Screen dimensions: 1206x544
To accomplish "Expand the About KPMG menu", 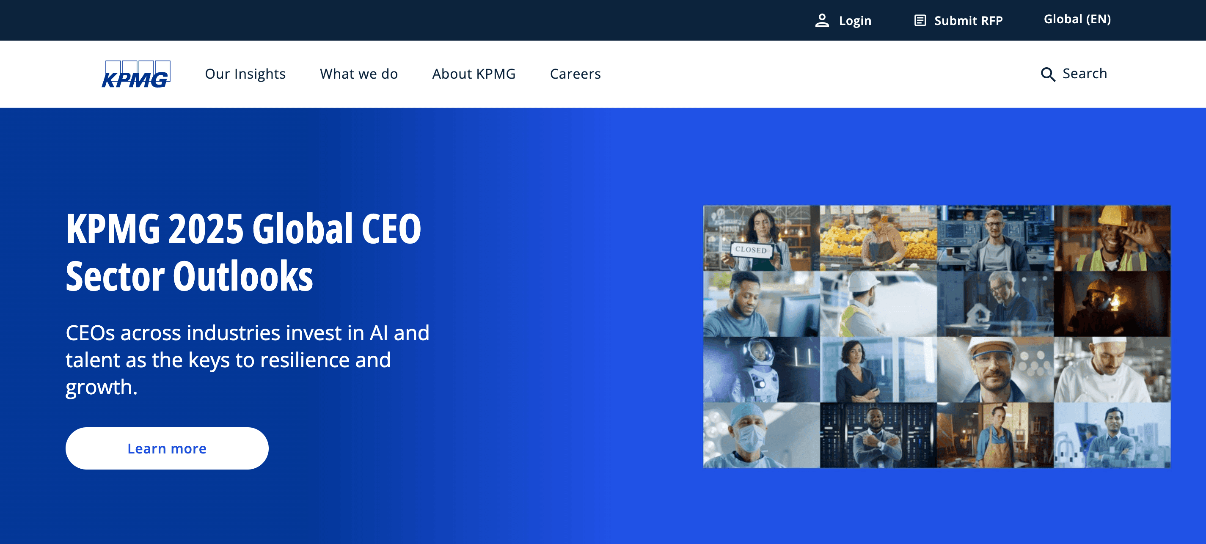I will [474, 74].
